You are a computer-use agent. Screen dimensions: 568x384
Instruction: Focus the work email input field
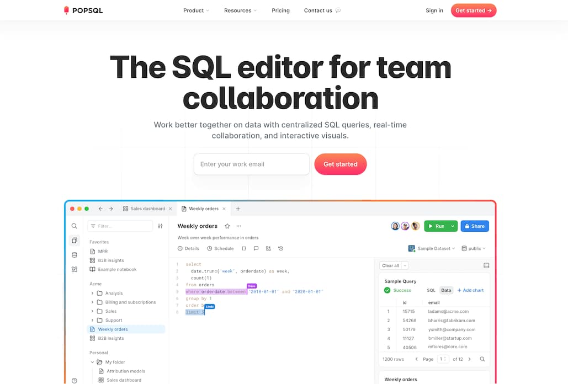251,164
